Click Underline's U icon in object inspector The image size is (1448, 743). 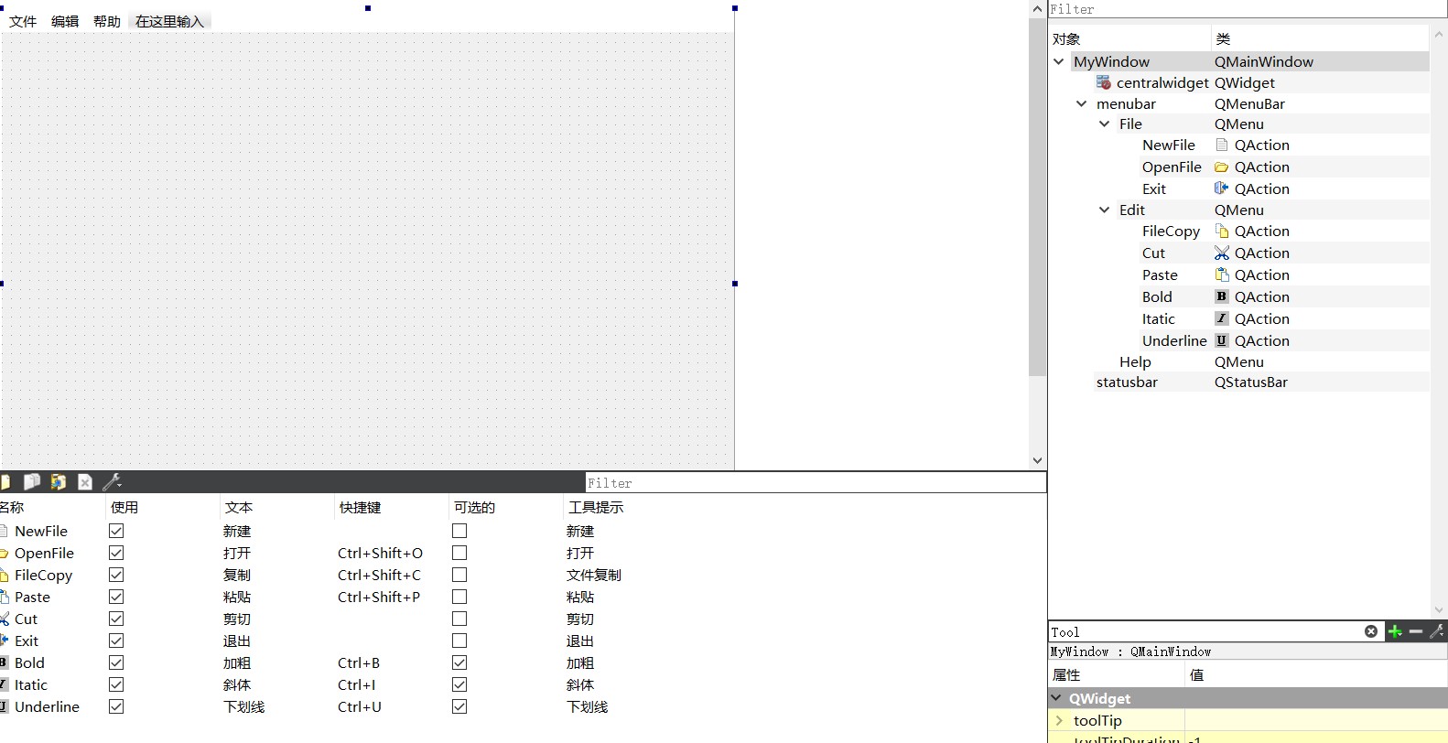pos(1222,340)
